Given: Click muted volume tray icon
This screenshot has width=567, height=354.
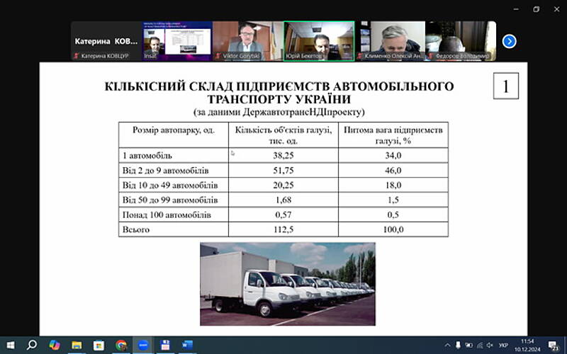Looking at the screenshot, I should coord(490,346).
